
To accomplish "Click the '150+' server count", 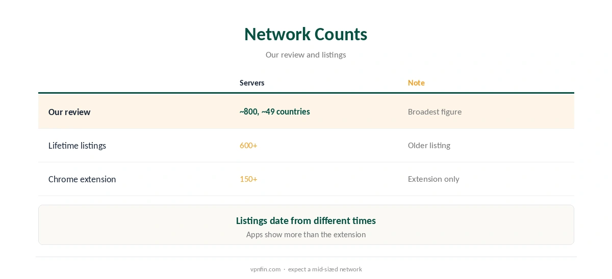I will point(248,179).
